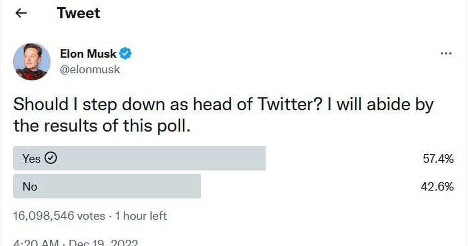This screenshot has width=470, height=246.
Task: Click the Elon Musk display name
Action: coord(88,54)
